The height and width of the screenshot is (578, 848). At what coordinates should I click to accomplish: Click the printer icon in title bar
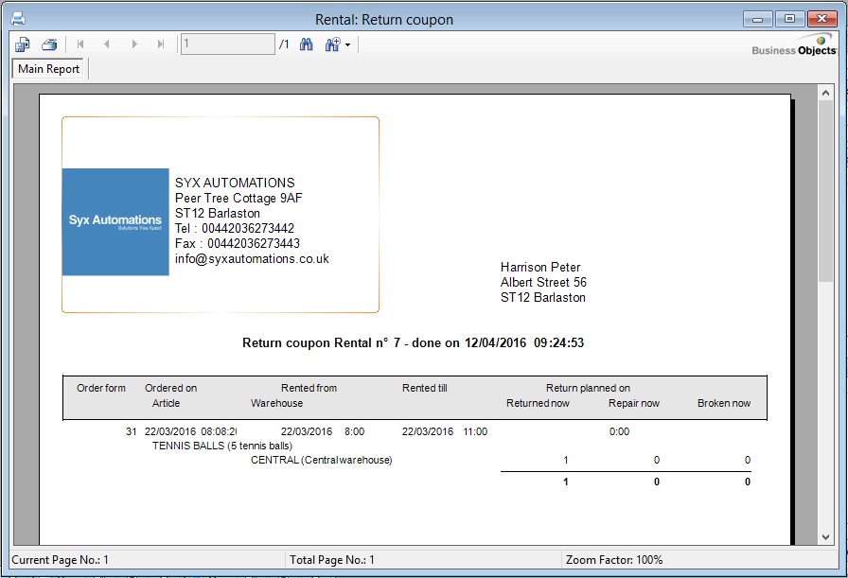click(x=17, y=18)
